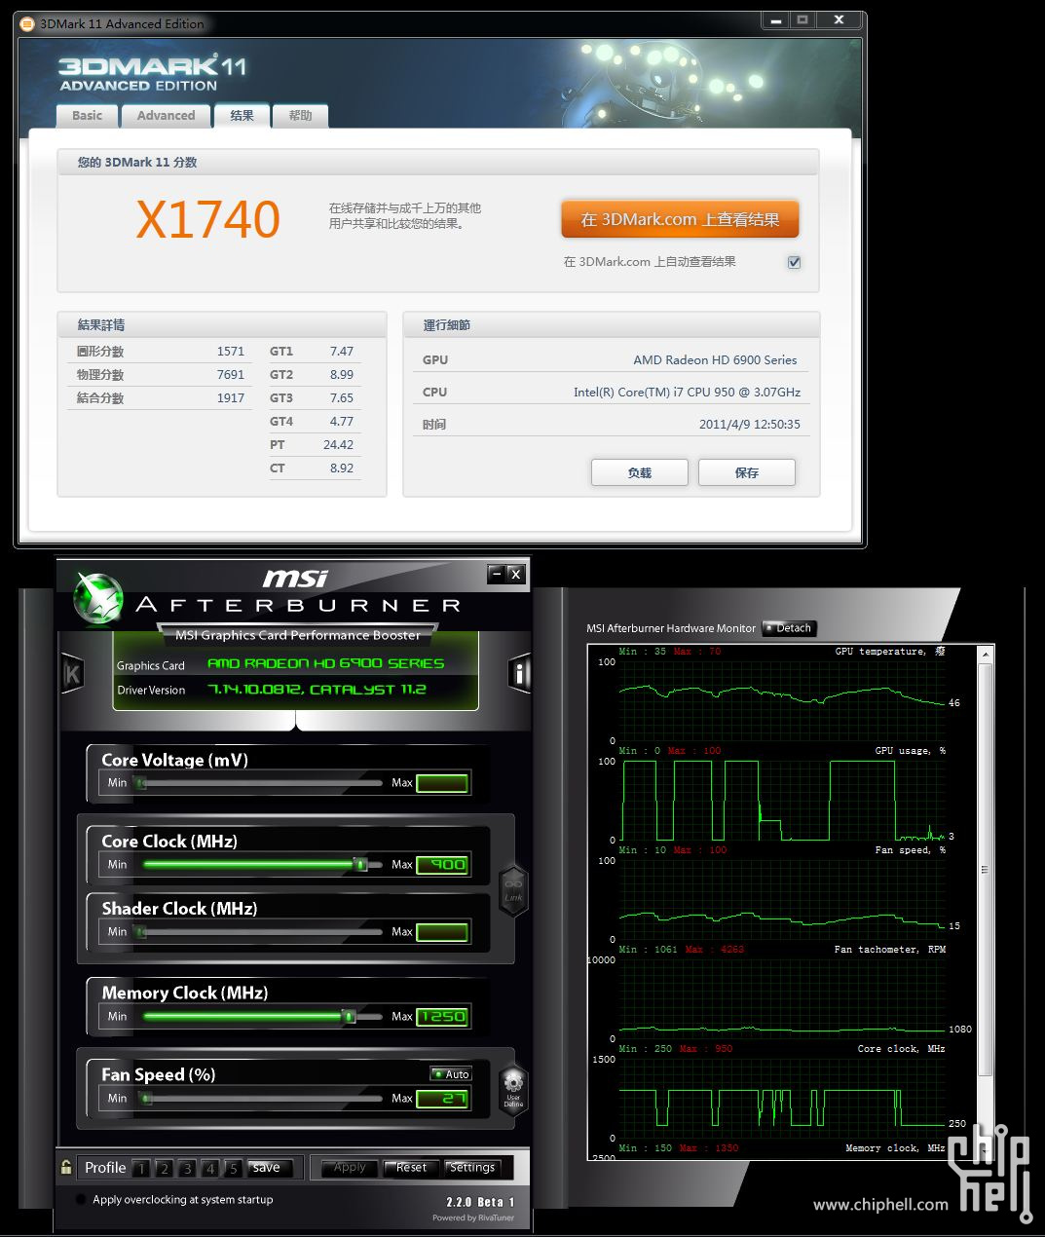The width and height of the screenshot is (1045, 1237).
Task: Open the 帮助 tab
Action: coord(300,115)
